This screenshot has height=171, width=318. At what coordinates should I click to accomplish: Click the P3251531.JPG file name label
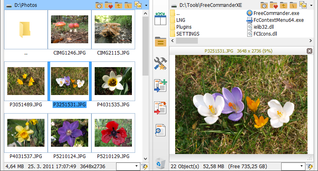tap(70, 105)
